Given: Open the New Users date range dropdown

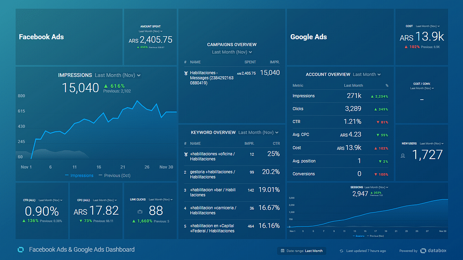Looking at the screenshot, I should pyautogui.click(x=432, y=144).
